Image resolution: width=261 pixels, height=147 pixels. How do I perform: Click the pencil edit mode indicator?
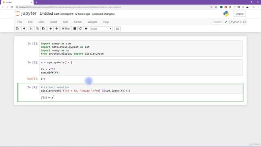[226, 22]
